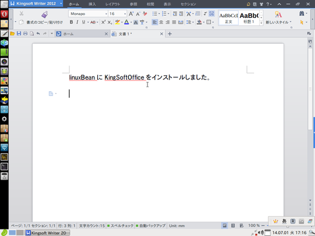This screenshot has height=236, width=315.
Task: Click the Cut scissors icon
Action: 22,14
